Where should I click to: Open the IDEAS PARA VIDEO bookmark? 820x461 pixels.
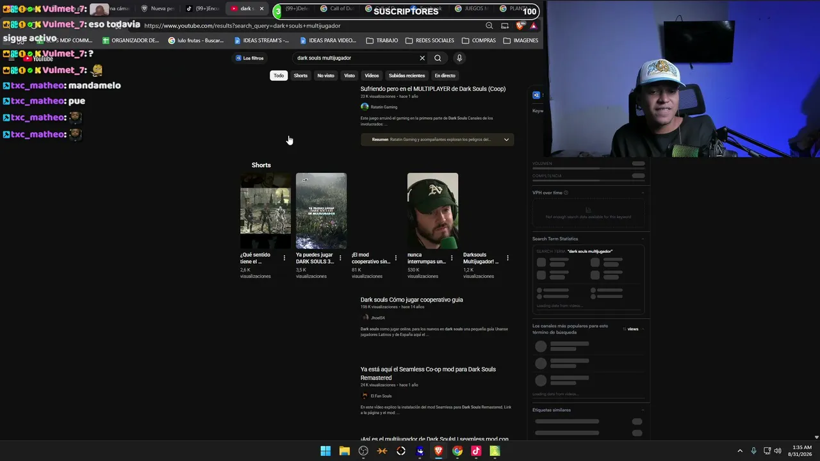(327, 40)
